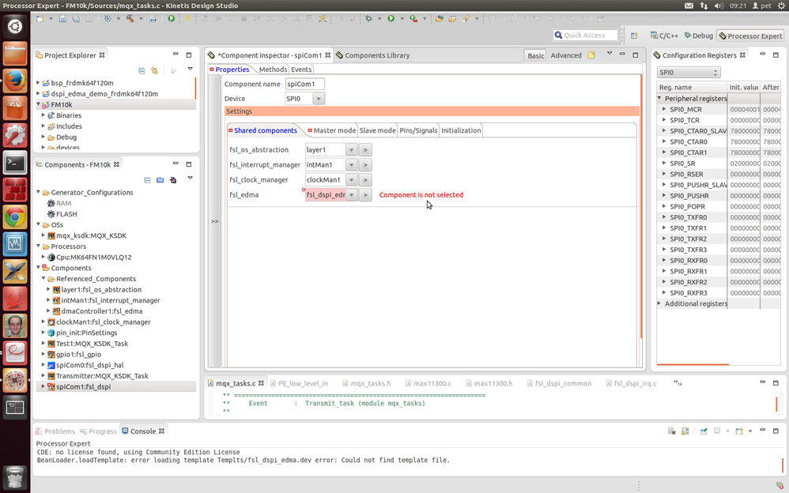
Task: Open the Ubuntu Dash home icon
Action: (x=15, y=26)
